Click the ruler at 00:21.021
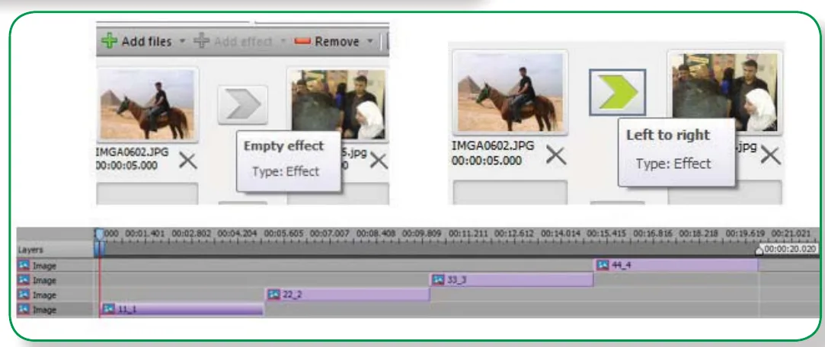 click(791, 233)
